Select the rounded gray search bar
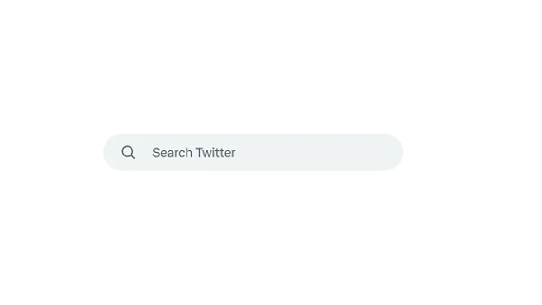This screenshot has width=542, height=305. (x=253, y=152)
